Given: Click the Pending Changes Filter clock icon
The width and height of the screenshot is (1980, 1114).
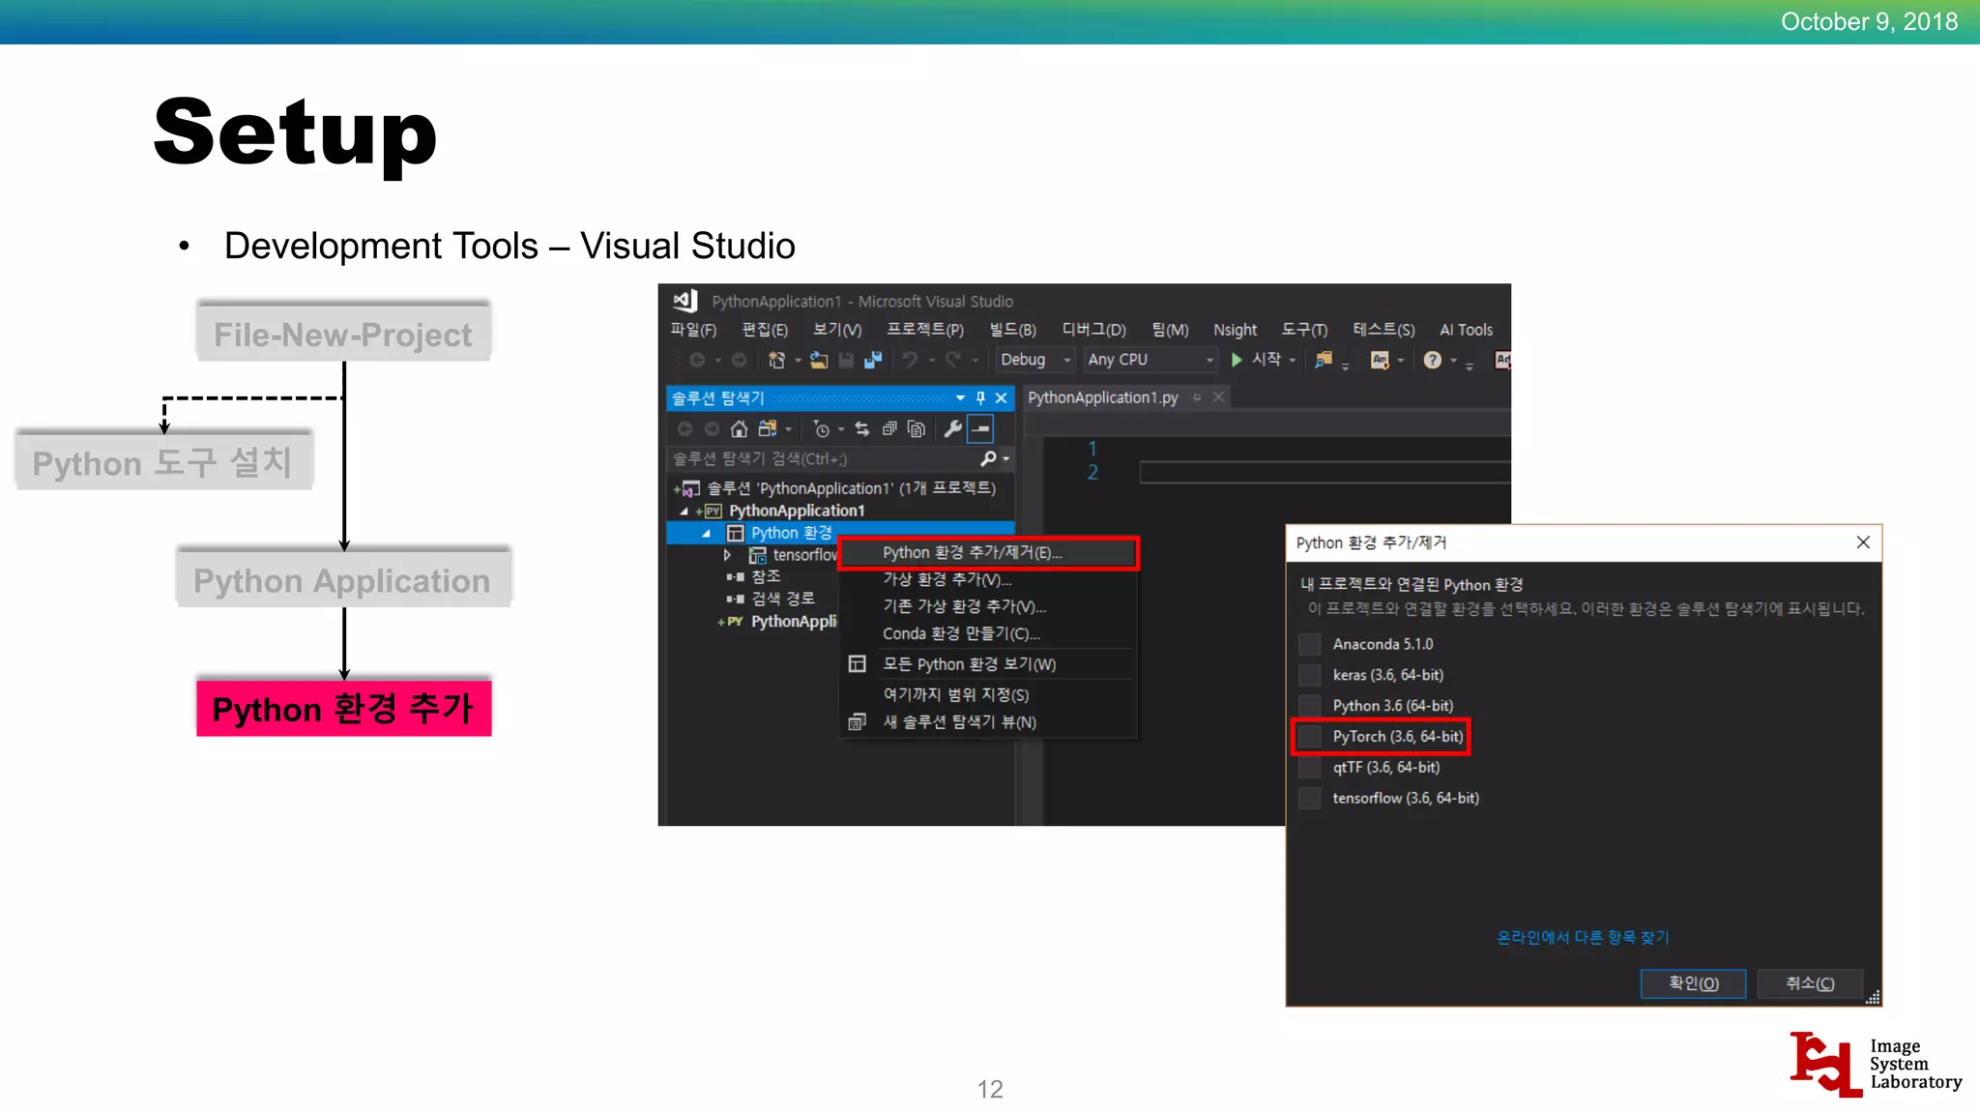Looking at the screenshot, I should click(x=821, y=428).
